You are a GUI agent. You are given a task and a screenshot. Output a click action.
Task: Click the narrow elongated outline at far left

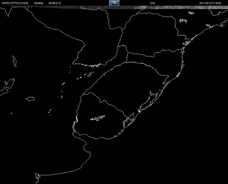(14, 60)
